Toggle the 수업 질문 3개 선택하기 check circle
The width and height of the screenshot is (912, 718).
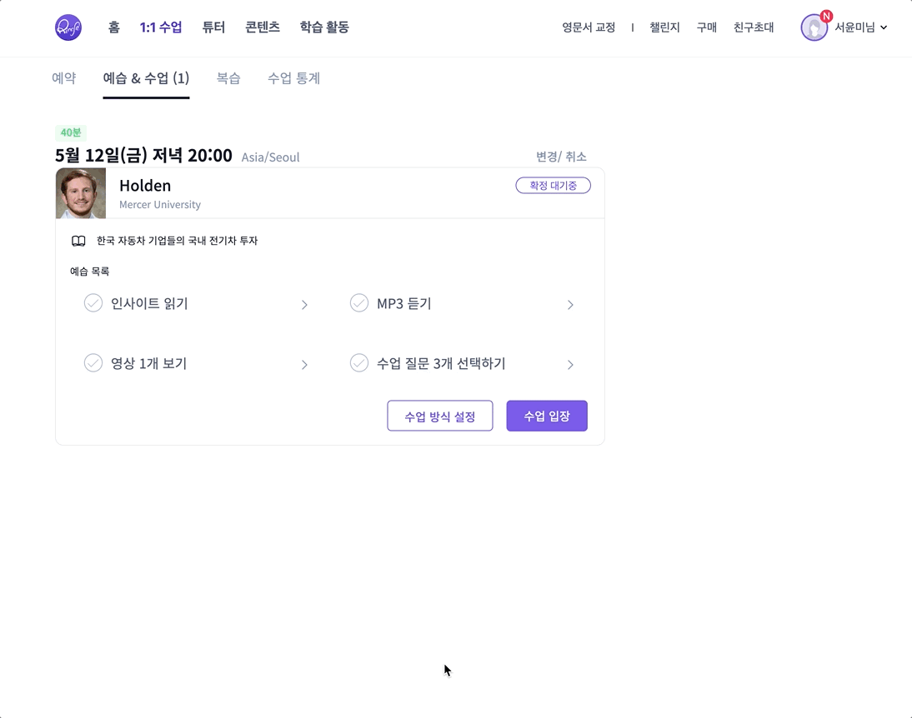point(358,363)
